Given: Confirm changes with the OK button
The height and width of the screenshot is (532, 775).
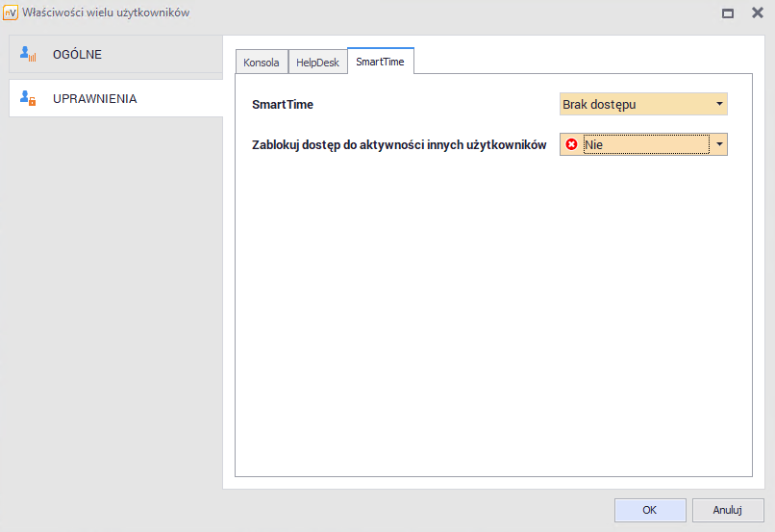Looking at the screenshot, I should point(650,510).
